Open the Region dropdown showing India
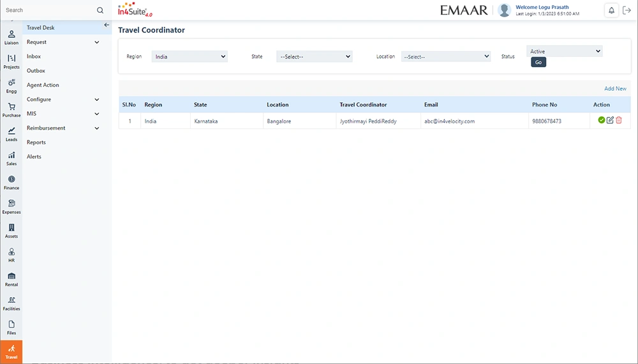This screenshot has height=364, width=638. point(189,57)
